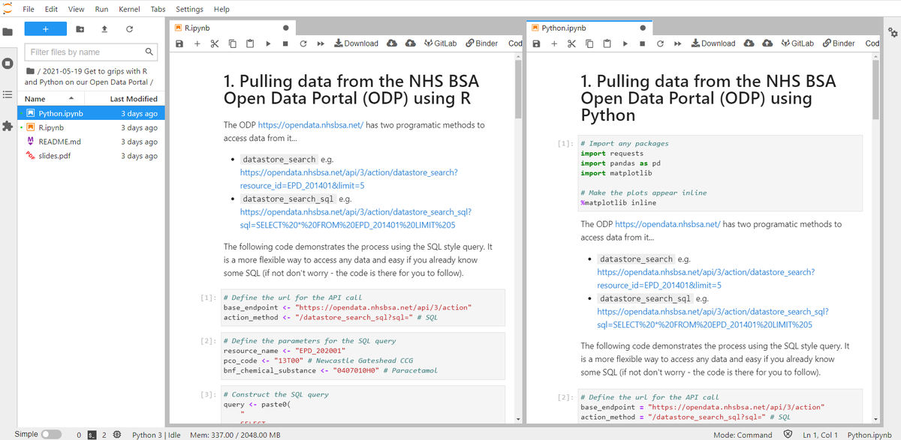The image size is (901, 440).
Task: Click the Python.ipynb notebook vertical scrollbar
Action: tap(875, 88)
